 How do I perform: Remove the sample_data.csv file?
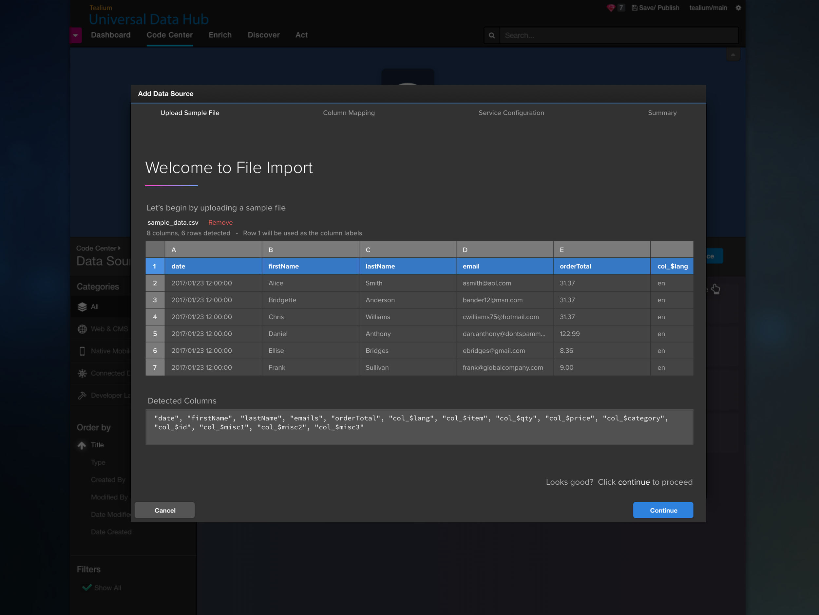(220, 222)
